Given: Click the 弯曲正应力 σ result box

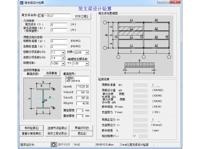Looking at the screenshot, I should pyautogui.click(x=140, y=120).
